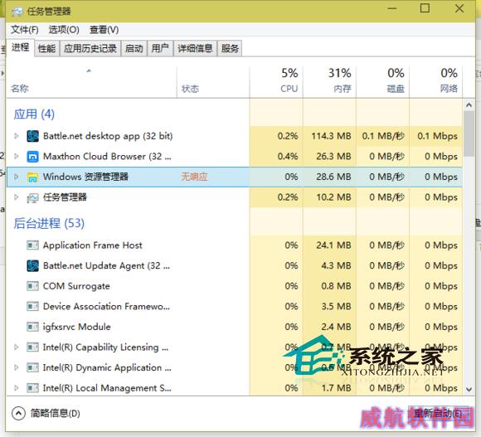The height and width of the screenshot is (437, 481).
Task: Maximize the Task Manager window
Action: 425,8
